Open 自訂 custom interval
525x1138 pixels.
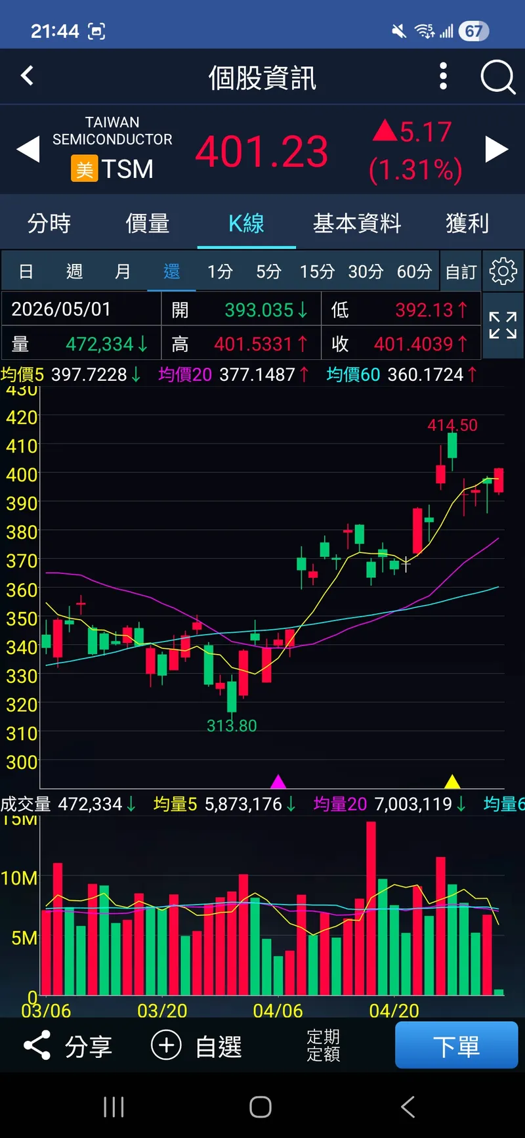461,271
